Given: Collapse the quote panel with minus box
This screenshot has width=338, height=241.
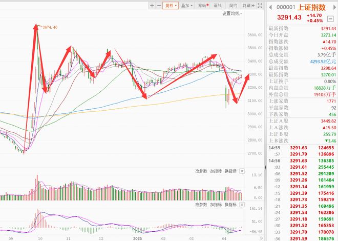Looking at the screenshot, I should click(x=330, y=19).
